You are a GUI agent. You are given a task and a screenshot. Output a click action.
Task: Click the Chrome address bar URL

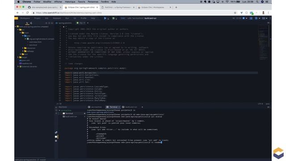(x=69, y=13)
